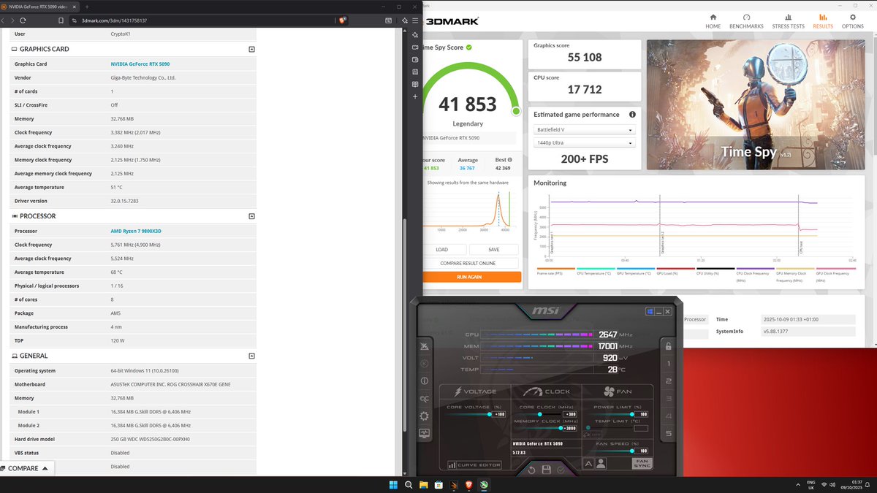Toggle Afterburner Fan Sync
The height and width of the screenshot is (493, 877).
(x=642, y=463)
